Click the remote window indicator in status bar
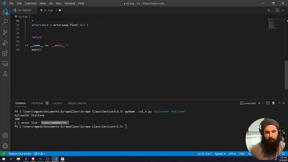288x162 pixels. tap(4, 153)
